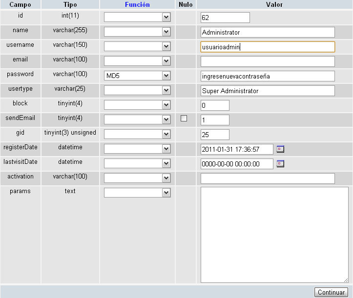The width and height of the screenshot is (353, 298).
Task: Open the function dropdown for username row
Action: 137,47
